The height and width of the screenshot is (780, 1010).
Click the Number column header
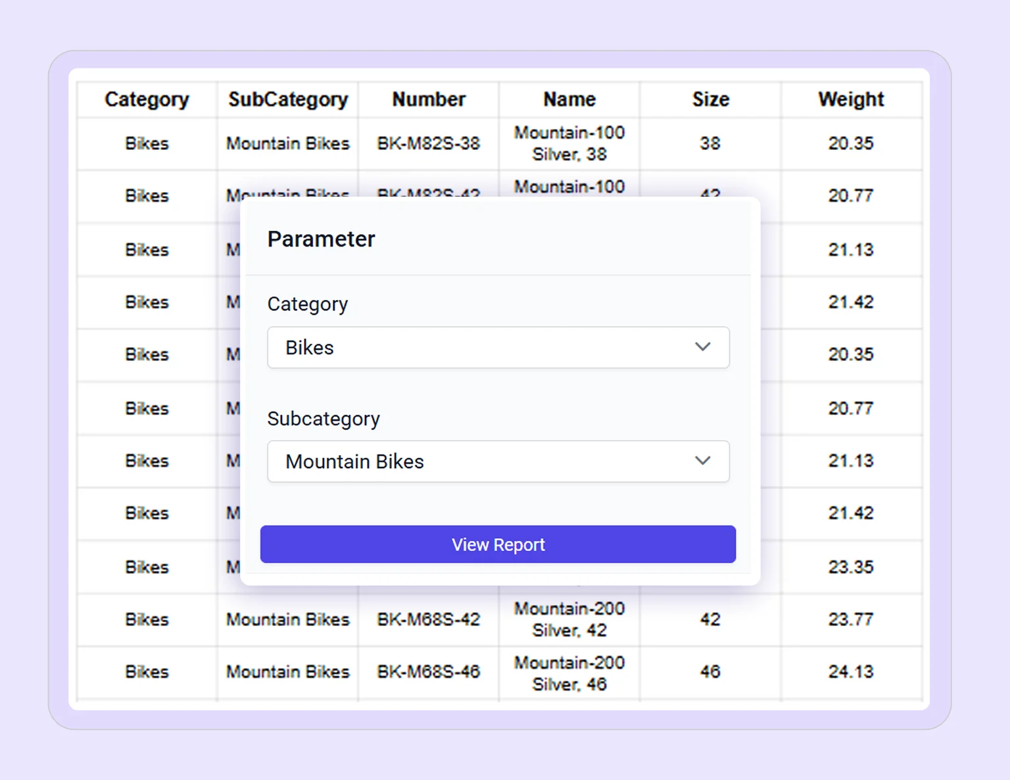coord(428,99)
